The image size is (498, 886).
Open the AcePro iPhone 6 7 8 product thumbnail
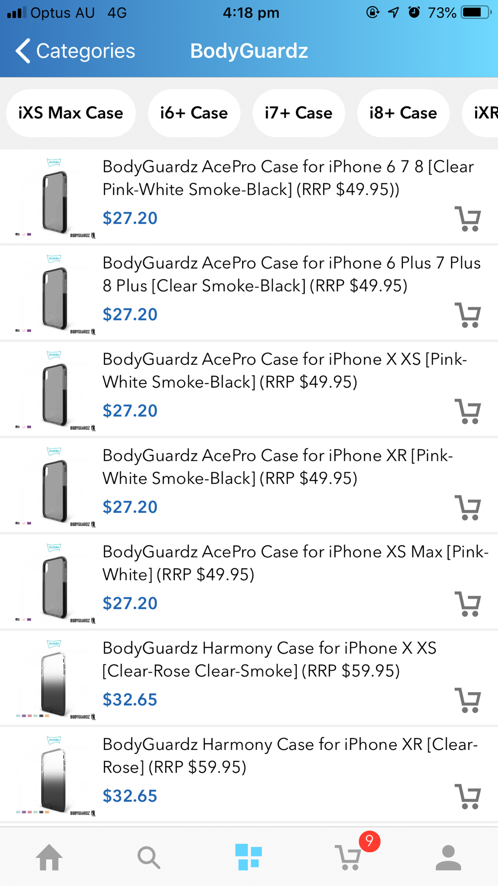coord(55,196)
